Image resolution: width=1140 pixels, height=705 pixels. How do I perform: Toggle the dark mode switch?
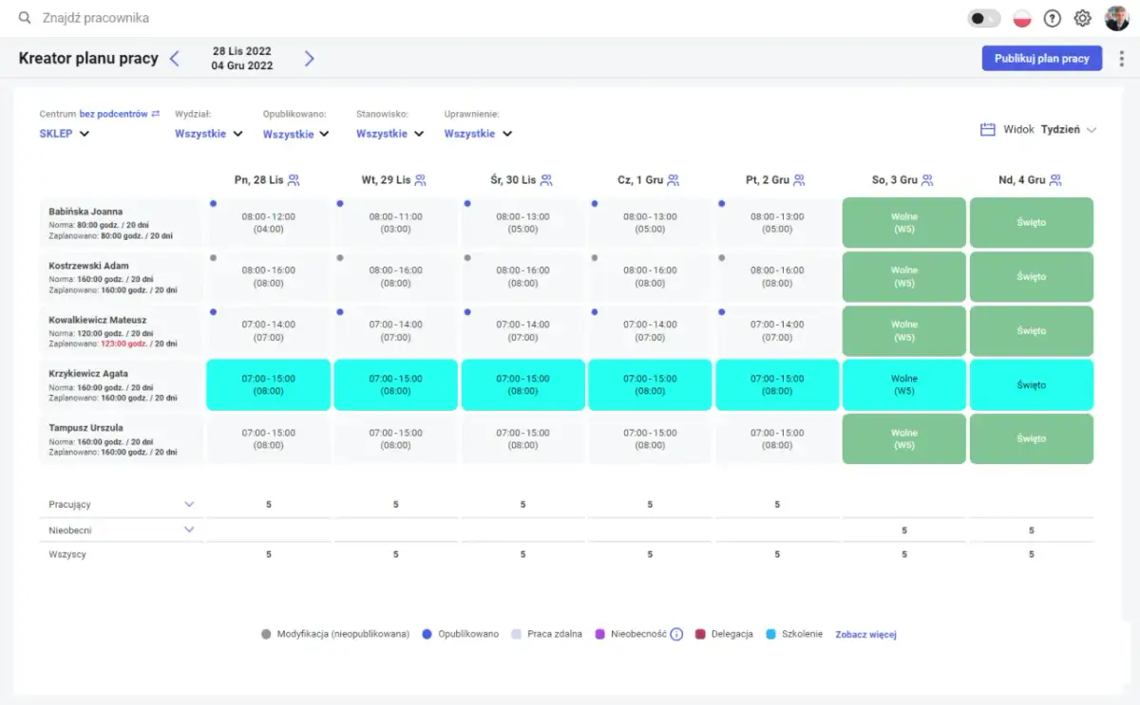[x=983, y=18]
